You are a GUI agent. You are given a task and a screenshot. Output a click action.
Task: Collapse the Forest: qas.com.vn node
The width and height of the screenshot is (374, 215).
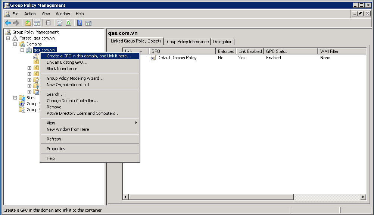[8, 38]
